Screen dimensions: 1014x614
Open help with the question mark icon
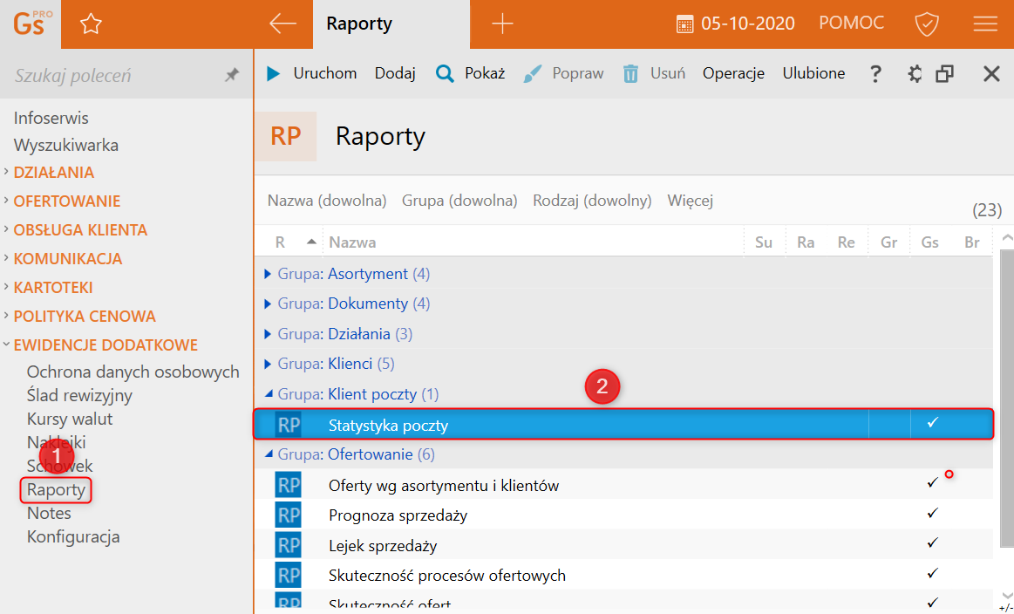(875, 74)
